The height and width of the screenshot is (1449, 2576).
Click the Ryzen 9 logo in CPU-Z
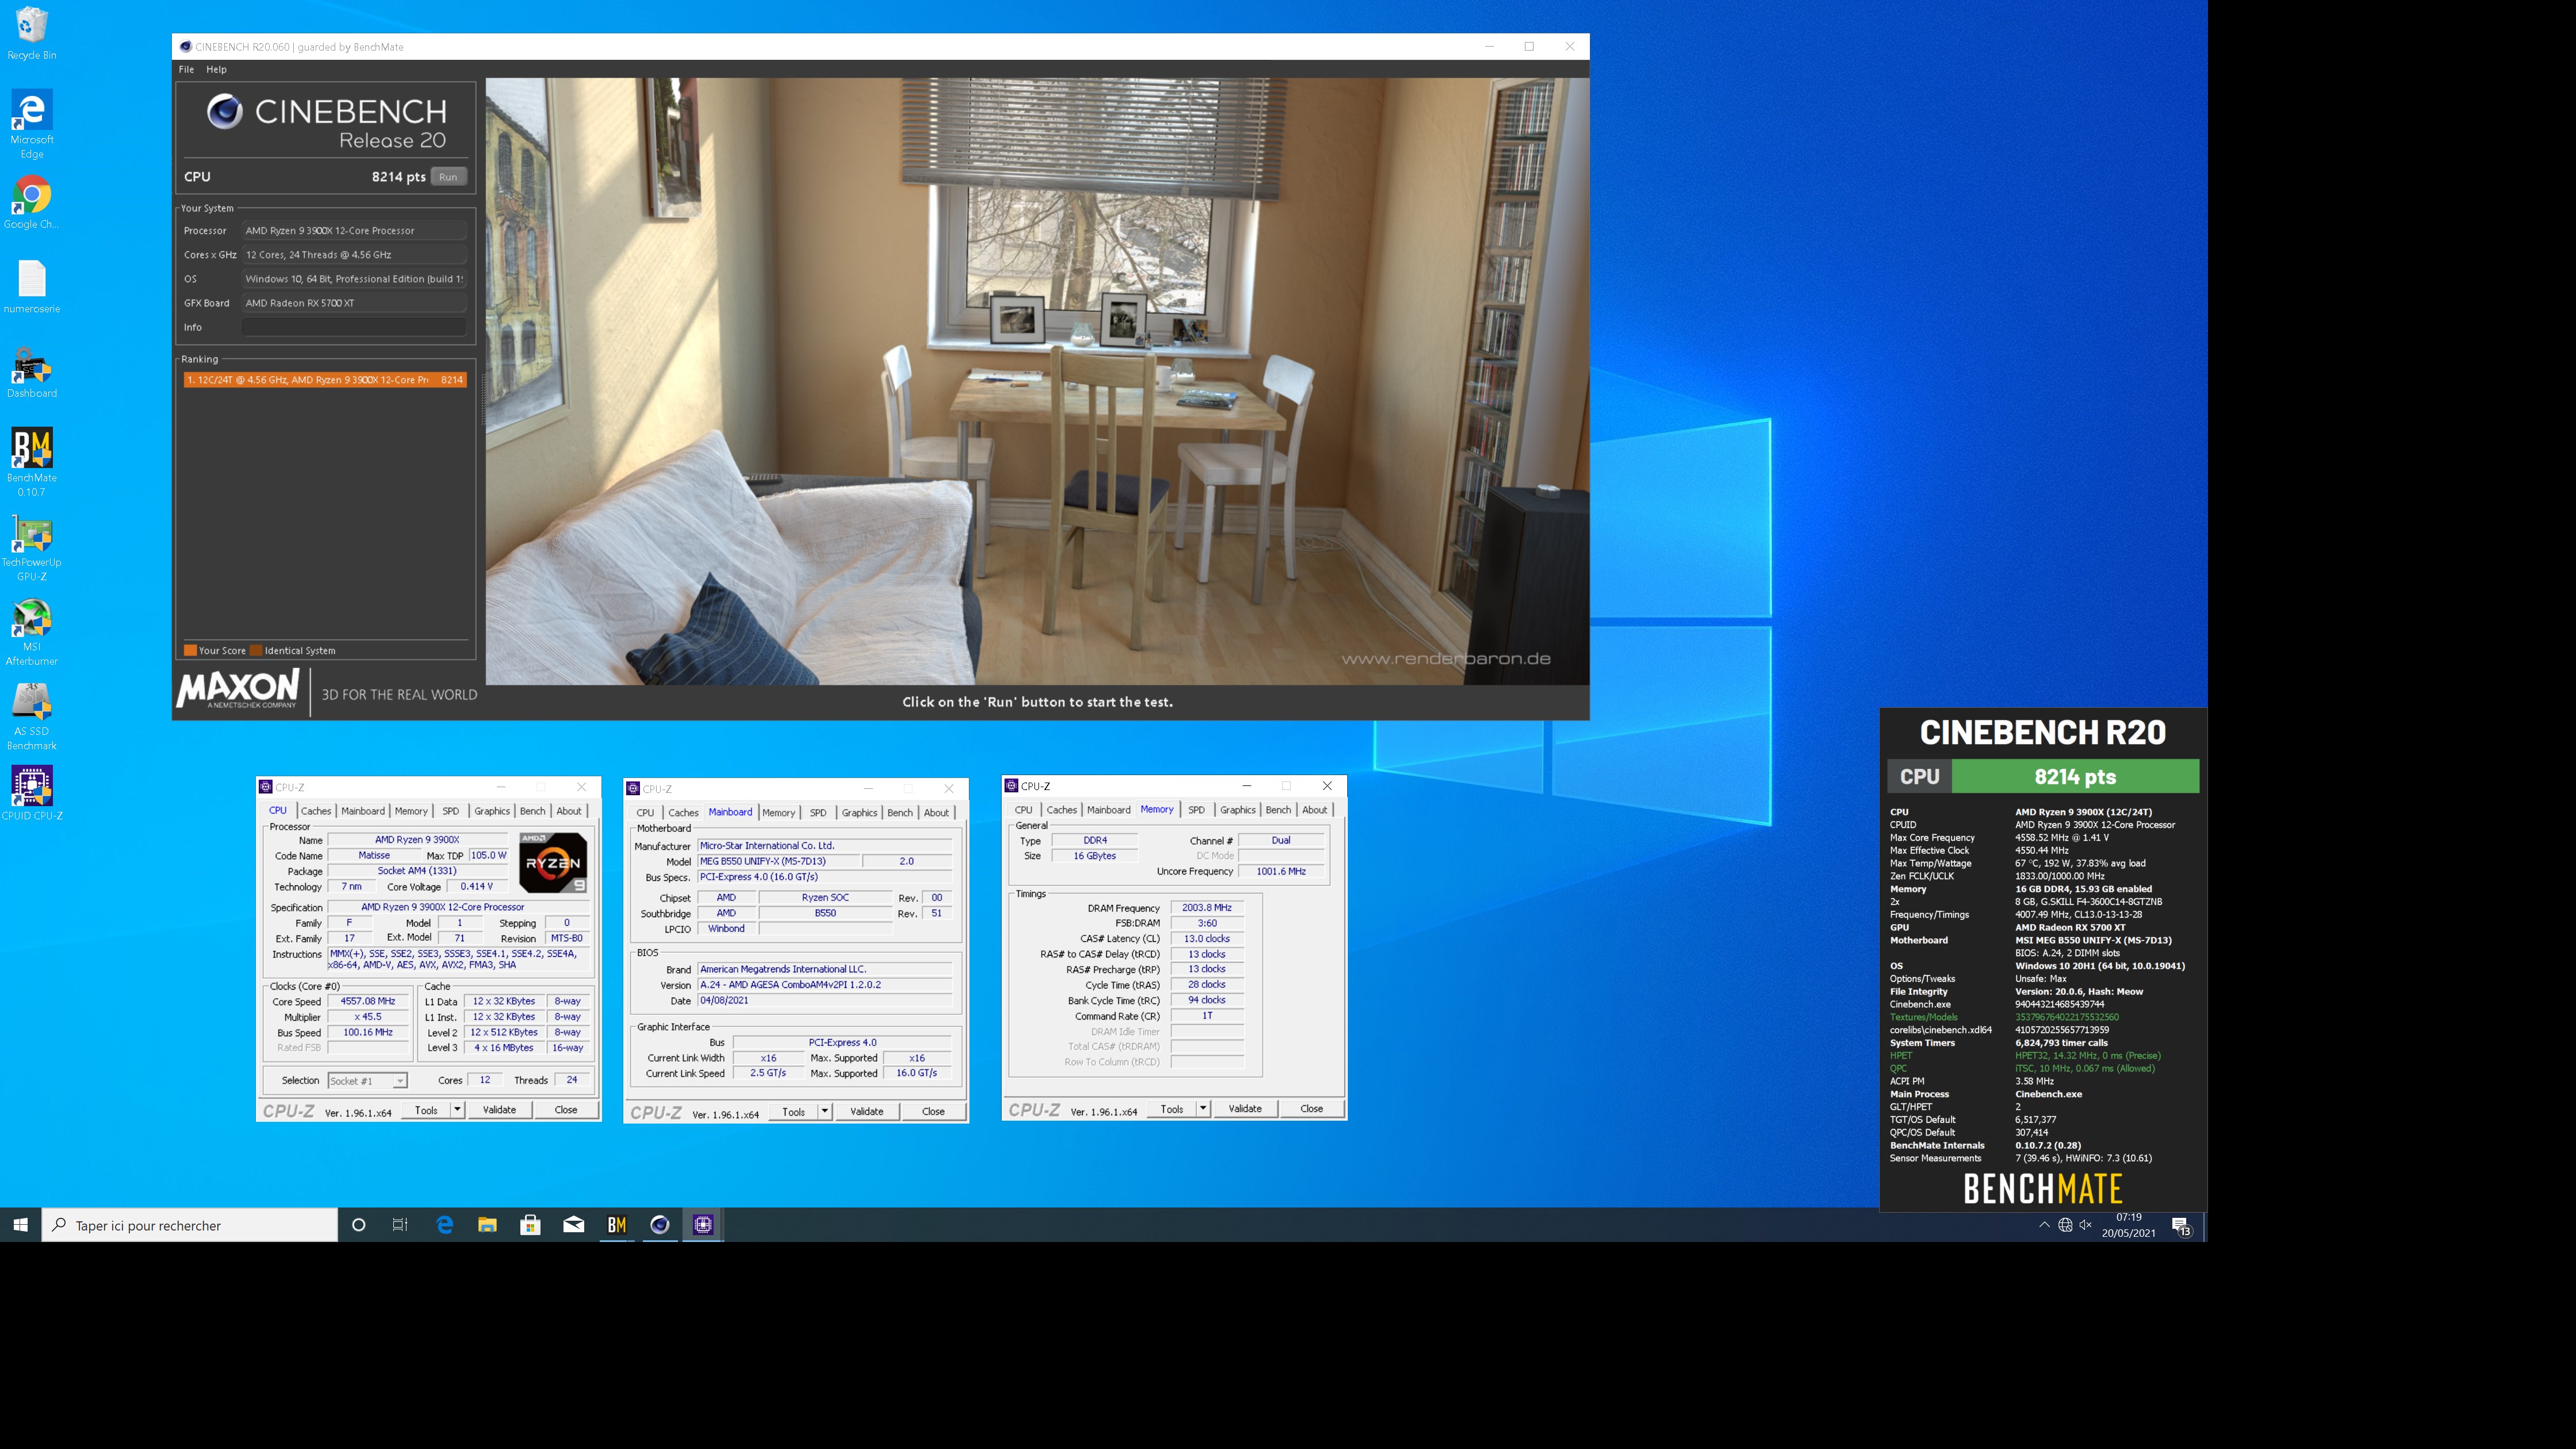(x=553, y=862)
